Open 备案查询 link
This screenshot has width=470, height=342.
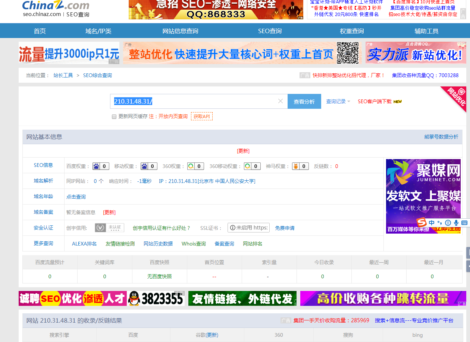(x=224, y=244)
